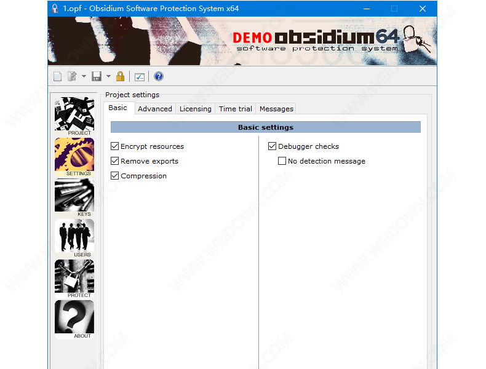The width and height of the screenshot is (486, 369).
Task: Minimize the Obsidium window
Action: [x=367, y=9]
